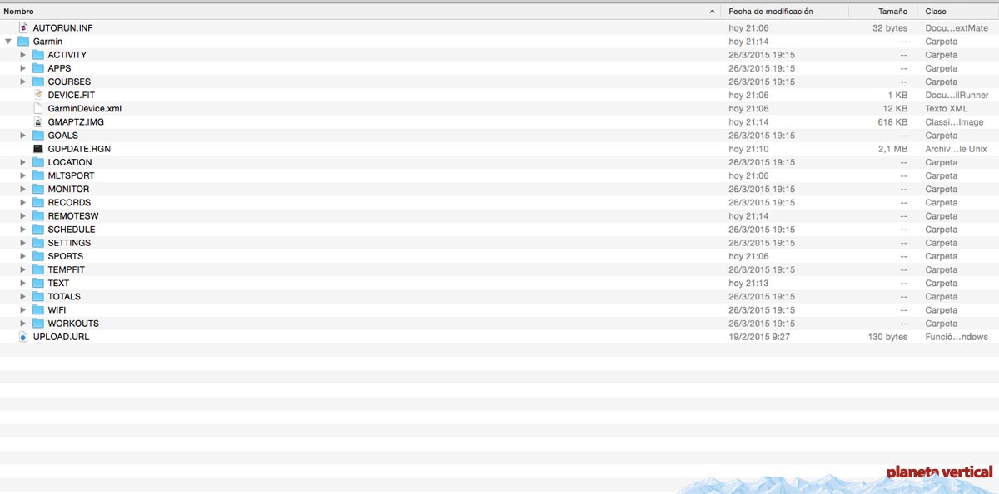999x494 pixels.
Task: Click the UPLOAD.URL file icon
Action: click(23, 337)
